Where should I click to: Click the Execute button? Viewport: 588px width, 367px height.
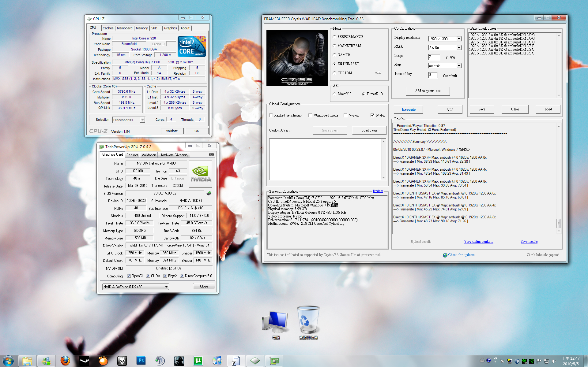(409, 109)
